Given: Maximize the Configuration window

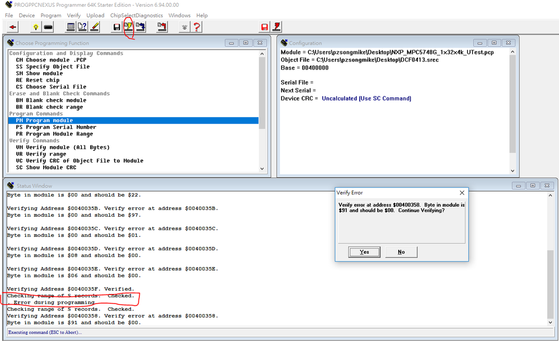Looking at the screenshot, I should [x=494, y=43].
